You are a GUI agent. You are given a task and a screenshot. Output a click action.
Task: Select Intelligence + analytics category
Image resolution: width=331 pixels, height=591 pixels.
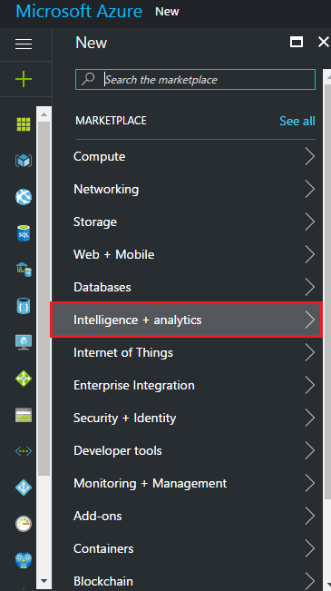187,320
